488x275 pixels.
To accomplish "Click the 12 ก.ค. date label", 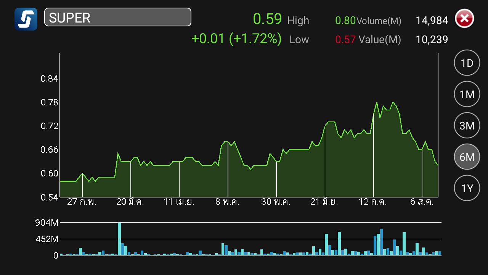I will tap(373, 202).
